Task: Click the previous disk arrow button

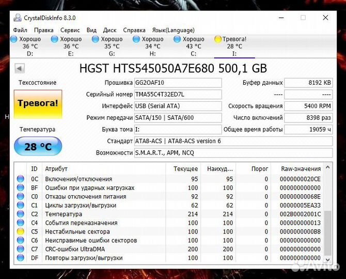Action: point(20,68)
